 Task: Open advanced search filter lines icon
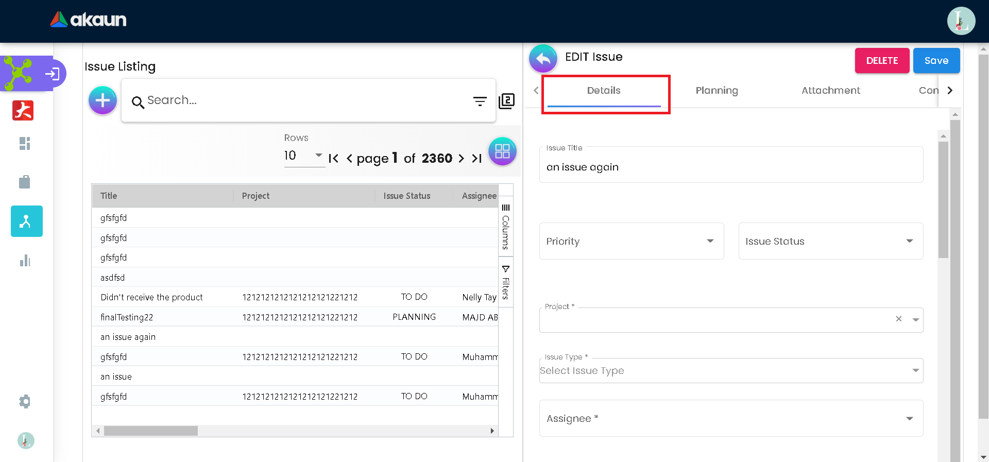click(480, 101)
